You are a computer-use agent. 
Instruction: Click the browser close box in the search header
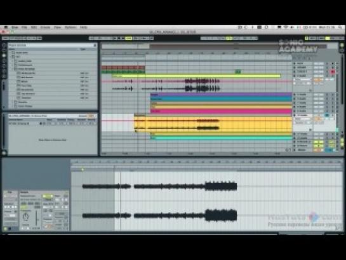tap(95, 45)
